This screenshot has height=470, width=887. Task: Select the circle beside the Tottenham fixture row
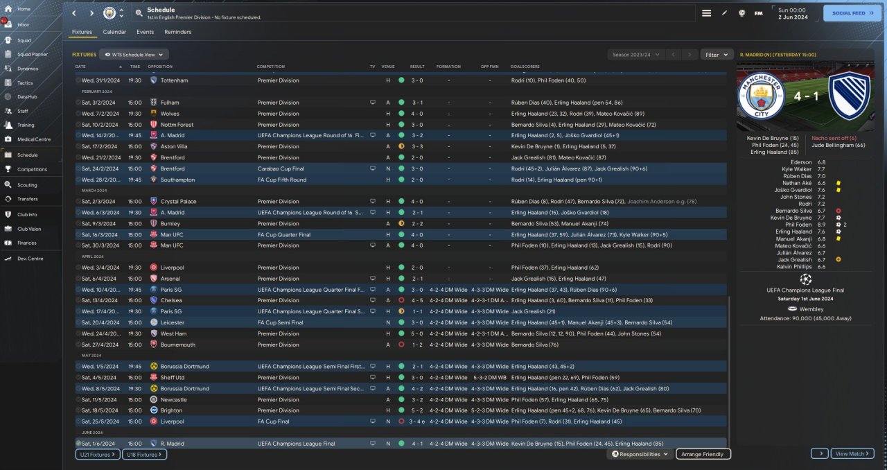(78, 80)
